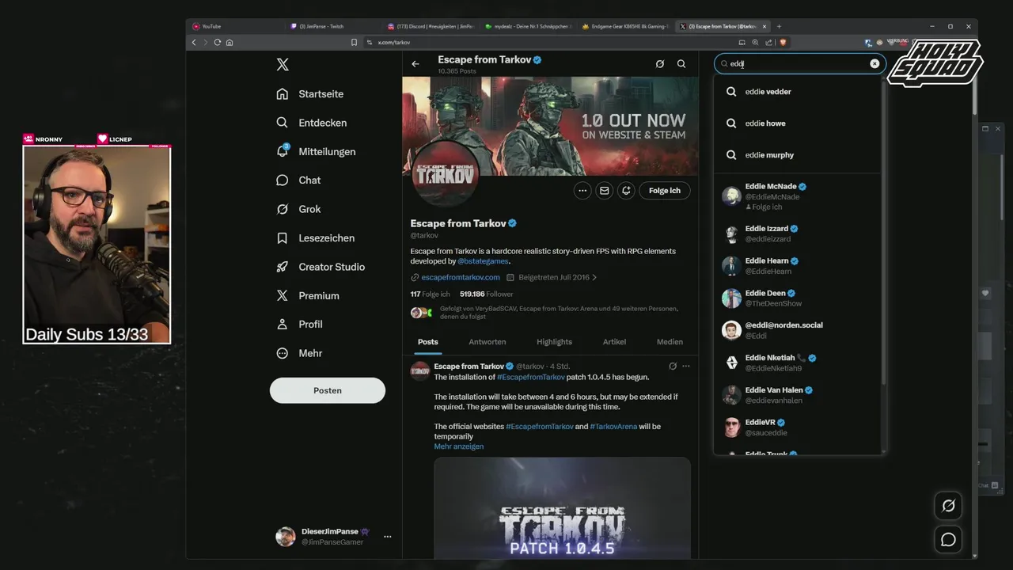Expand Beigetreten Juli 2016 chevron

[594, 278]
